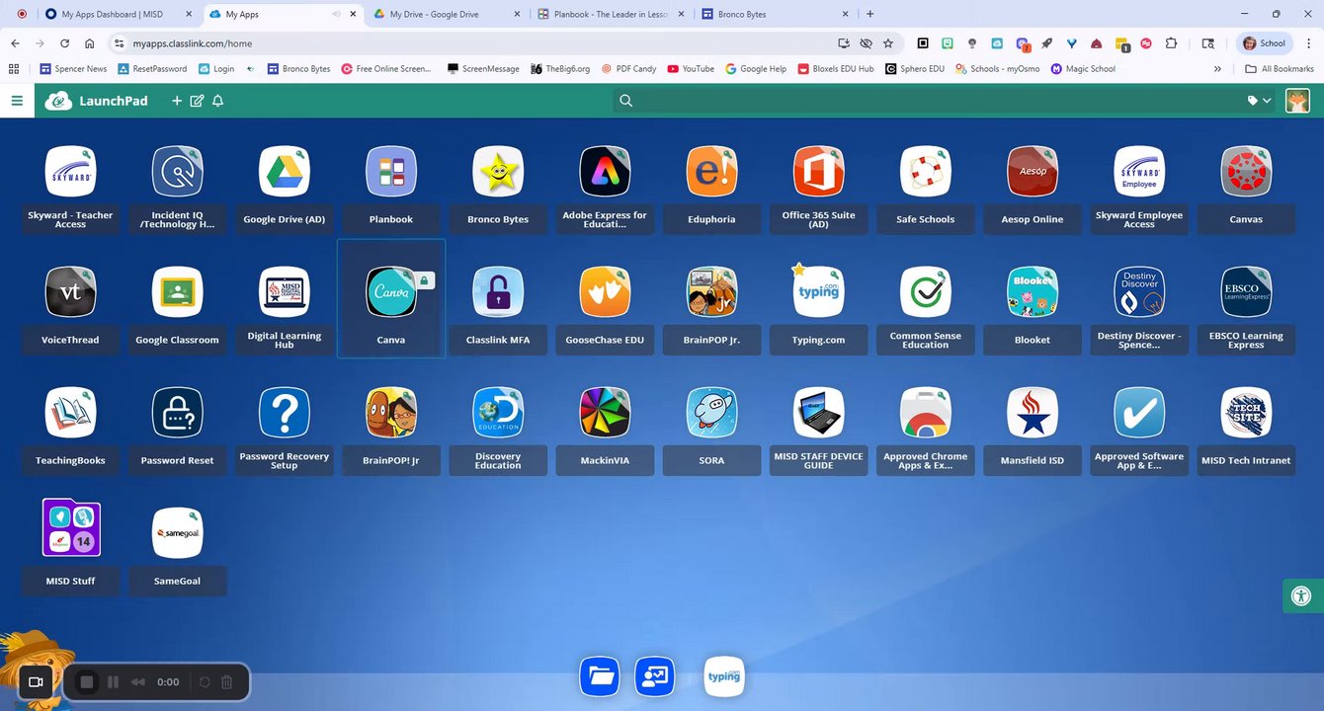Launch Typing.com app tile

click(x=818, y=292)
